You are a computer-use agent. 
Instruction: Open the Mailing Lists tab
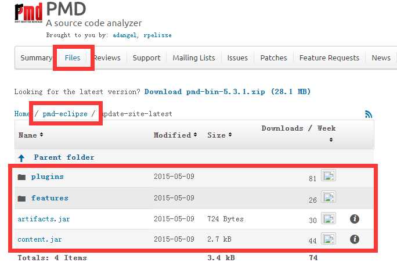click(x=194, y=58)
